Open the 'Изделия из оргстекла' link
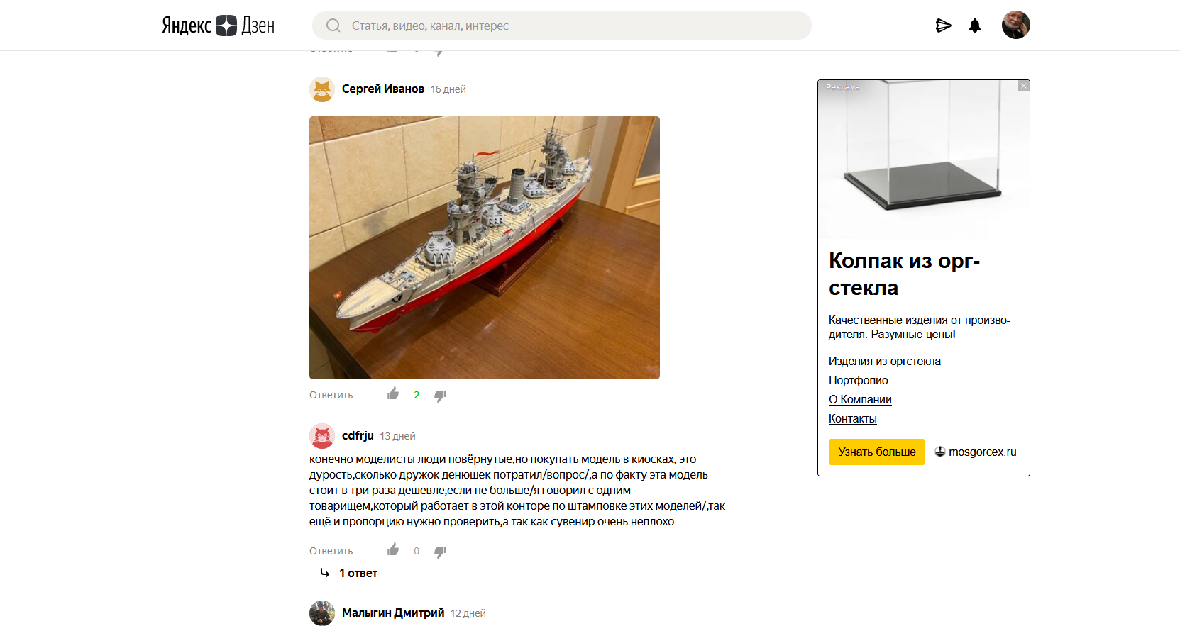Viewport: 1180px width, 631px height. tap(884, 362)
